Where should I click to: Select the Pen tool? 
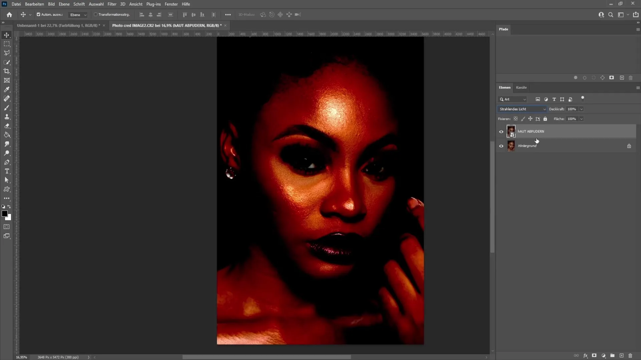pyautogui.click(x=7, y=162)
